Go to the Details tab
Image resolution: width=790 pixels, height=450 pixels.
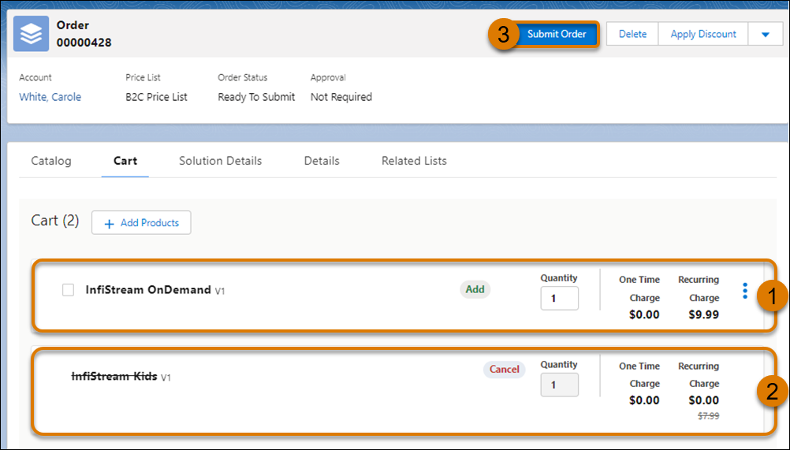coord(322,161)
